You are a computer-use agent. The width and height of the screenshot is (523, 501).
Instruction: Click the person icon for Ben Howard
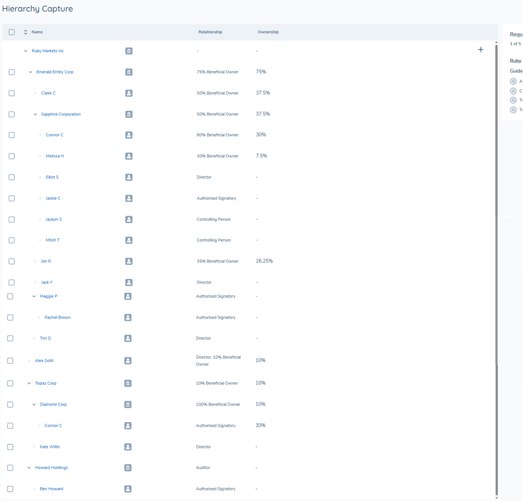128,489
